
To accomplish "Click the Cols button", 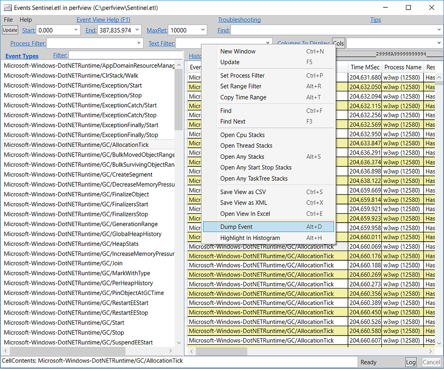I will tap(338, 43).
